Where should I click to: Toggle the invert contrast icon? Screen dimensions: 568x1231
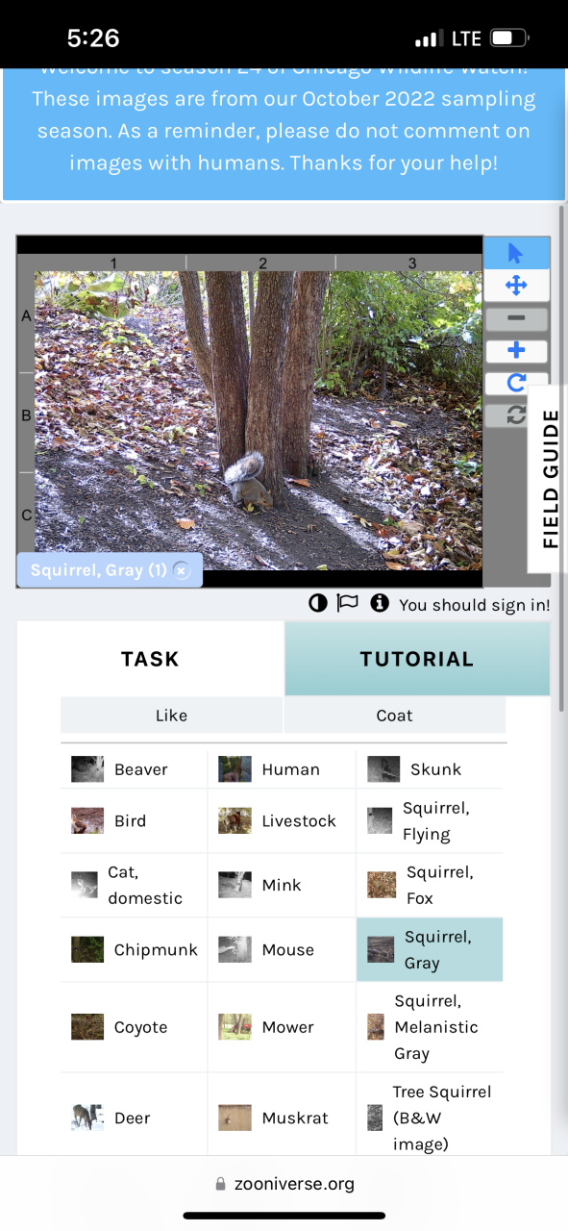pyautogui.click(x=318, y=603)
